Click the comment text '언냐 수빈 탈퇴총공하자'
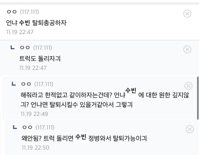Screen dimensions: 199x155 click(36, 23)
